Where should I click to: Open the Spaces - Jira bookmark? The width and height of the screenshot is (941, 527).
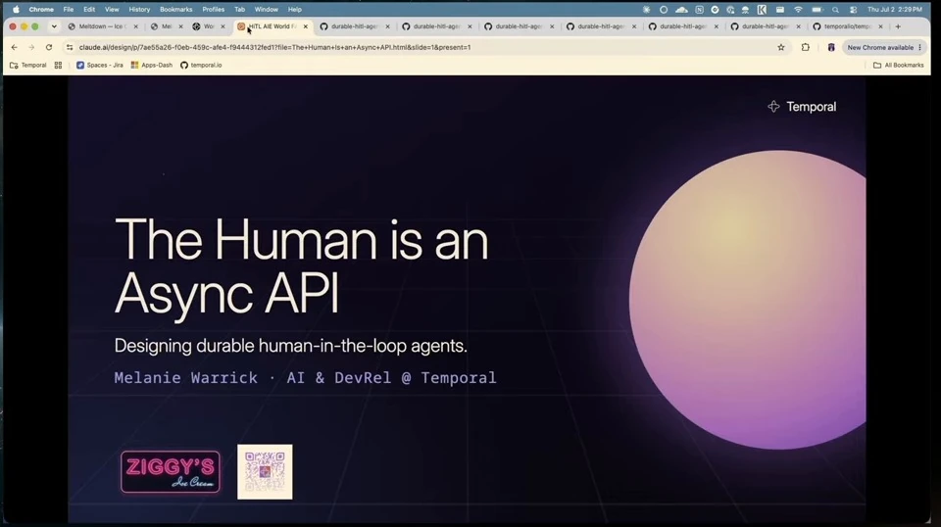tap(100, 65)
